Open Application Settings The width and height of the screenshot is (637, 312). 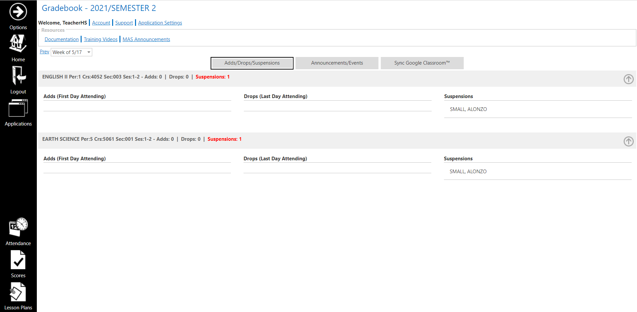click(x=160, y=23)
